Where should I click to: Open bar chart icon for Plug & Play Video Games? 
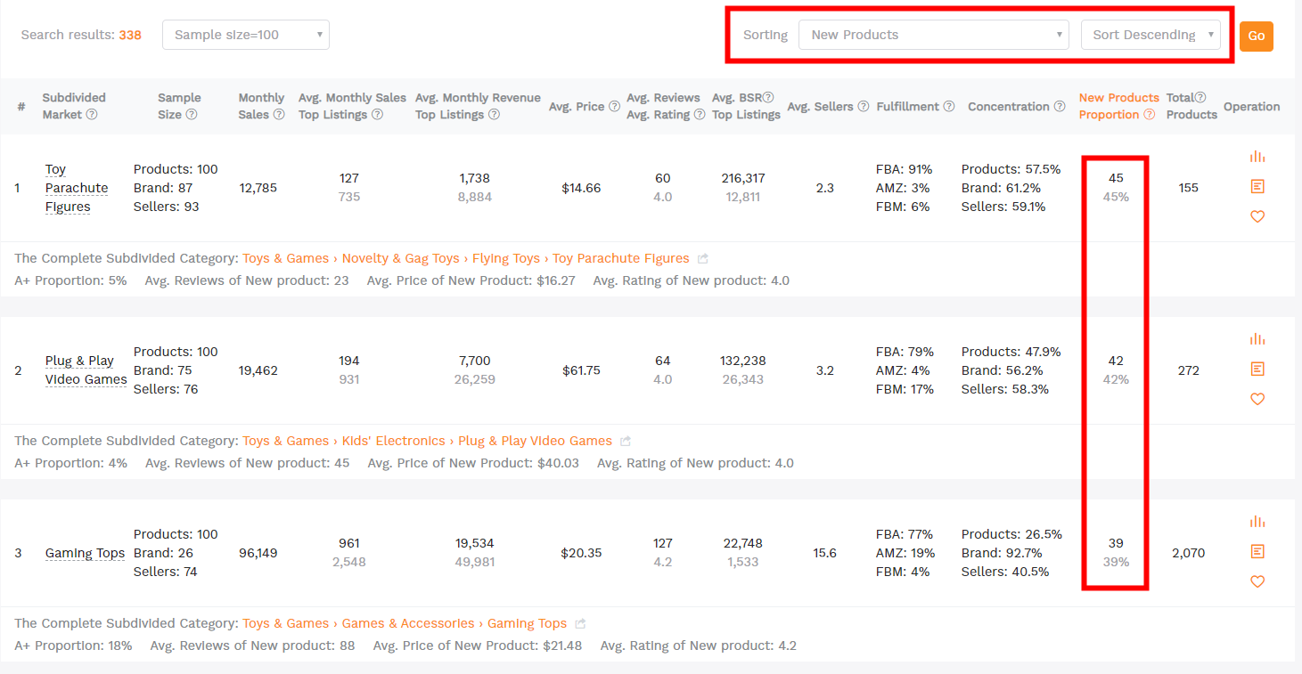1257,339
